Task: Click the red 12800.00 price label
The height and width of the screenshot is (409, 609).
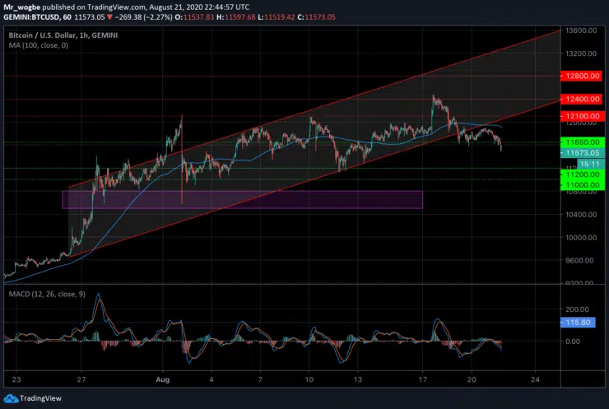Action: (x=579, y=76)
